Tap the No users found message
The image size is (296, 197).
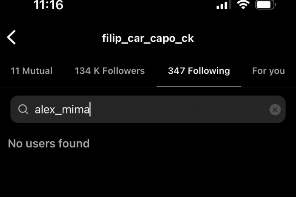(49, 143)
